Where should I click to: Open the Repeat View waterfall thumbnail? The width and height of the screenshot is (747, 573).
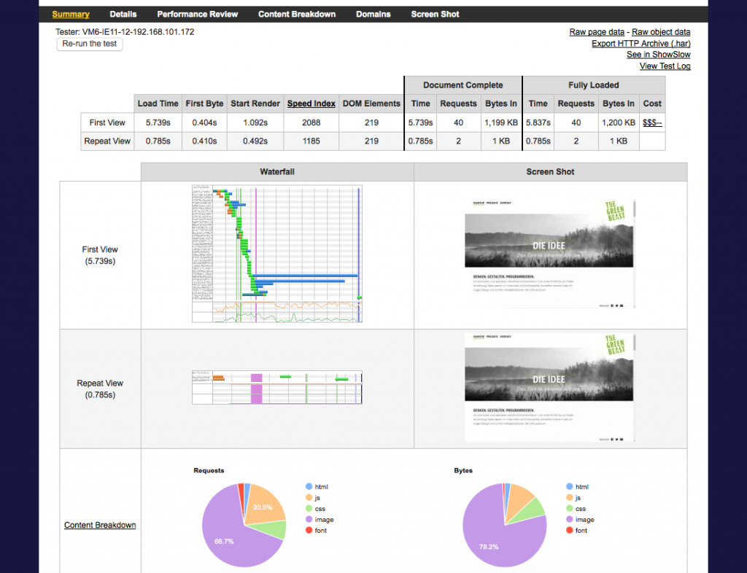click(277, 386)
